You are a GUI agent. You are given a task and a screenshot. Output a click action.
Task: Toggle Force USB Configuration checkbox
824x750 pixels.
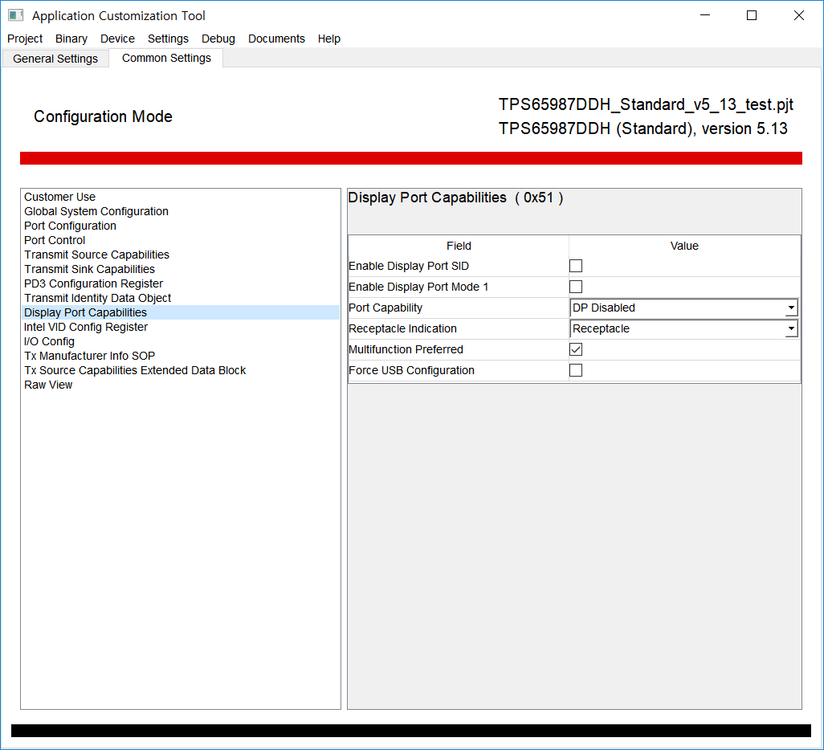[576, 370]
